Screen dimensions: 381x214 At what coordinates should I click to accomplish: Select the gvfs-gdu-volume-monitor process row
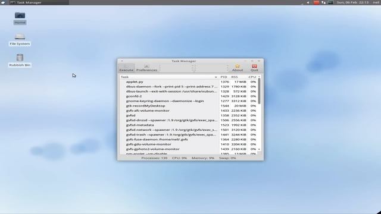pyautogui.click(x=188, y=144)
